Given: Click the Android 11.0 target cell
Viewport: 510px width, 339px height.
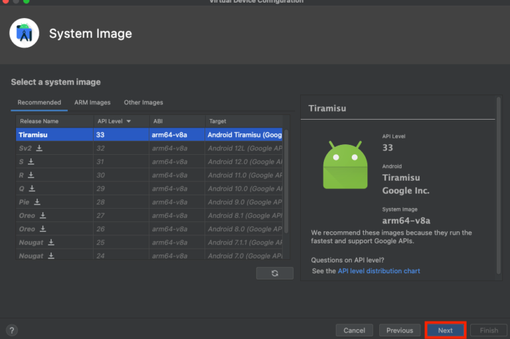Looking at the screenshot, I should coord(244,175).
